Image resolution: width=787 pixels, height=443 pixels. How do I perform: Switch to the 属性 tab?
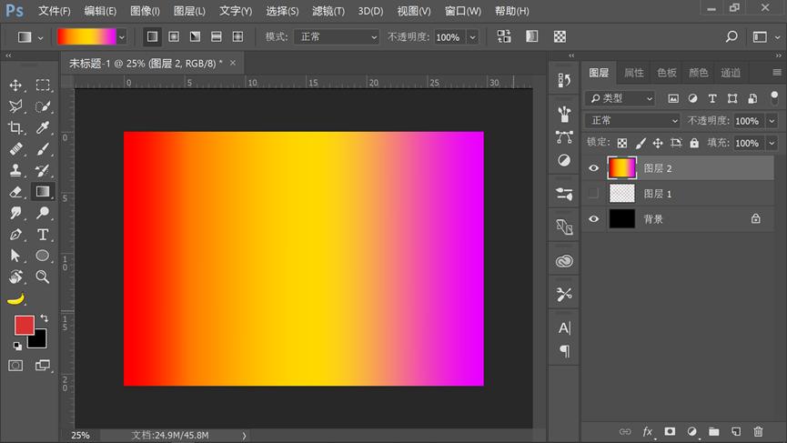pos(633,73)
